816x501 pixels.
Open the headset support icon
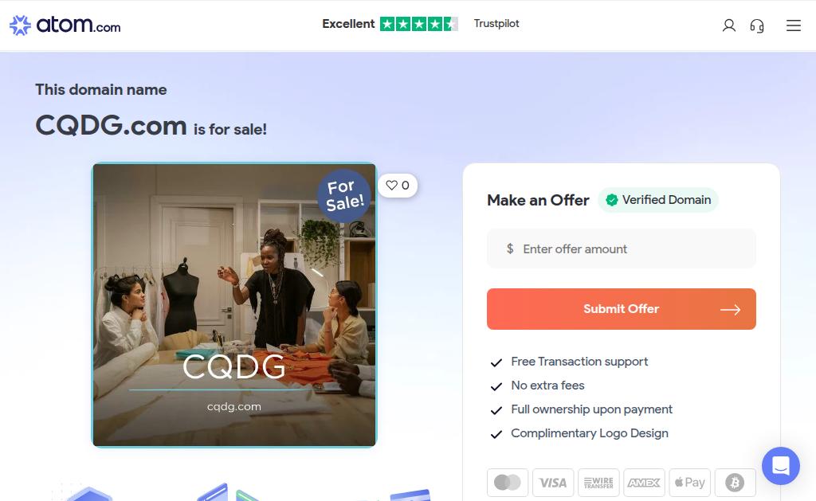[757, 25]
